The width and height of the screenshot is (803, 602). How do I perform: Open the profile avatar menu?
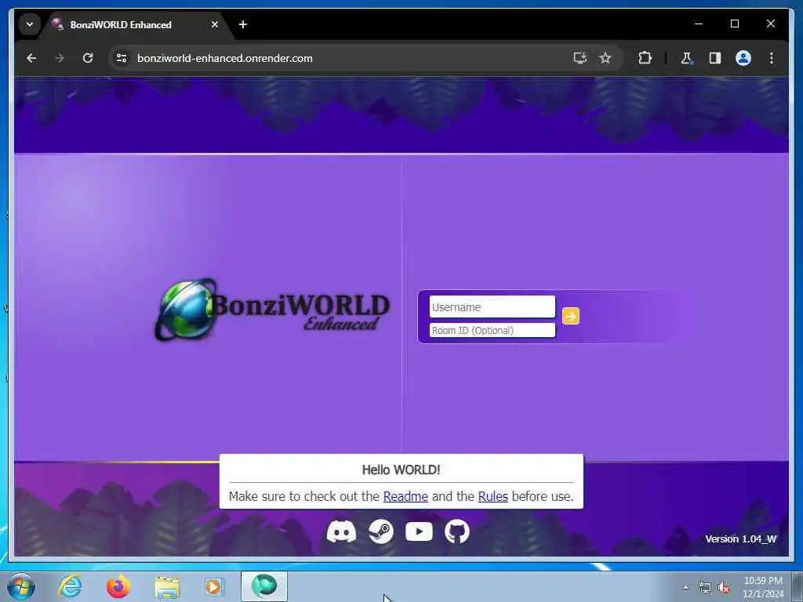pyautogui.click(x=743, y=58)
